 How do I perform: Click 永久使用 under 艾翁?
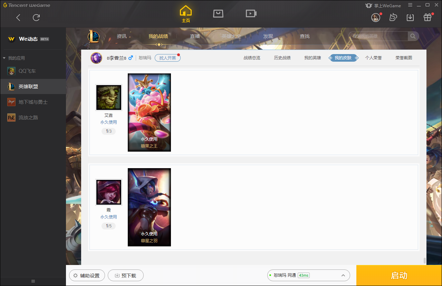109,122
